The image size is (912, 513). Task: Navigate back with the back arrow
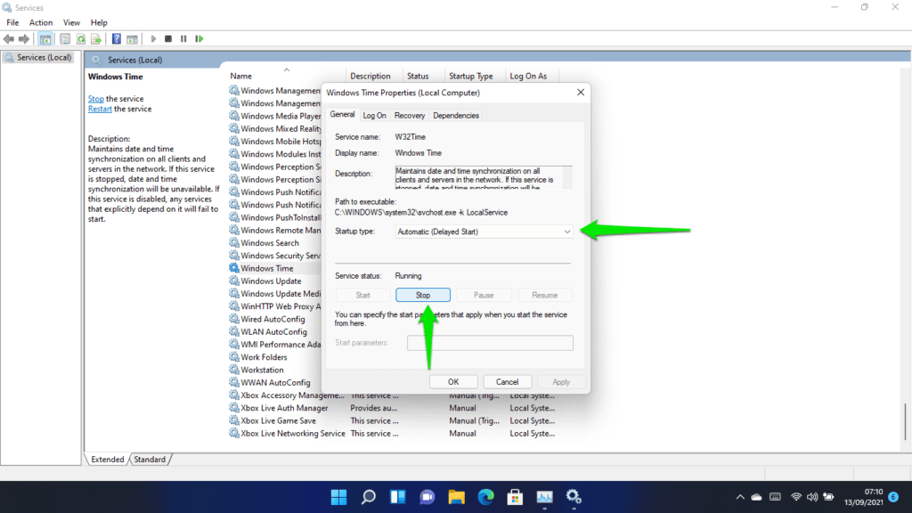pyautogui.click(x=8, y=38)
